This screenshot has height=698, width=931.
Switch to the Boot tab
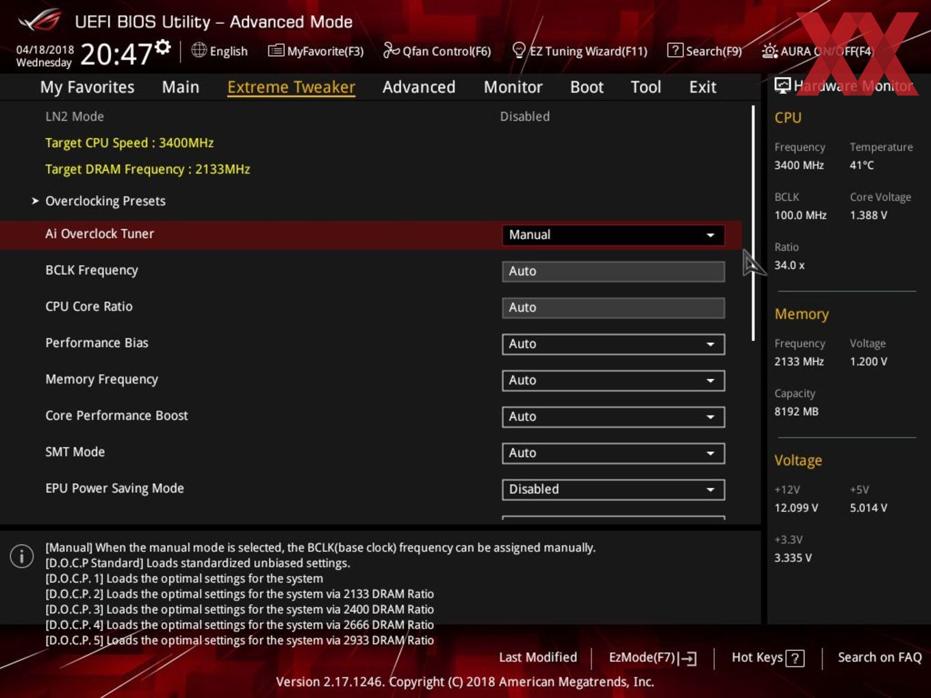point(587,87)
